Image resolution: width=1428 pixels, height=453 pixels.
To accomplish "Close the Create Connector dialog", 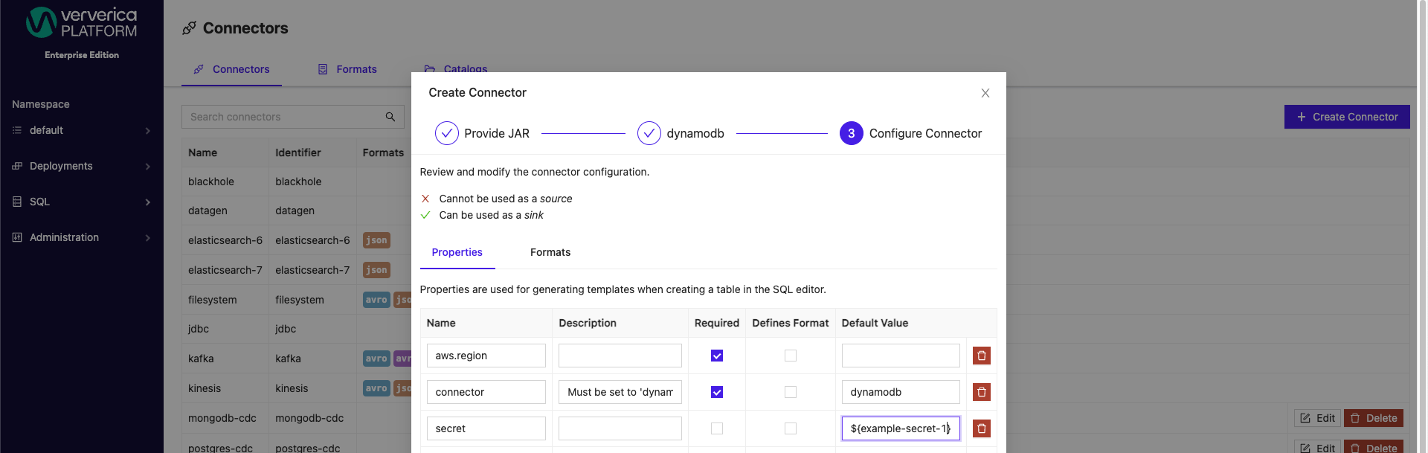I will pyautogui.click(x=985, y=93).
